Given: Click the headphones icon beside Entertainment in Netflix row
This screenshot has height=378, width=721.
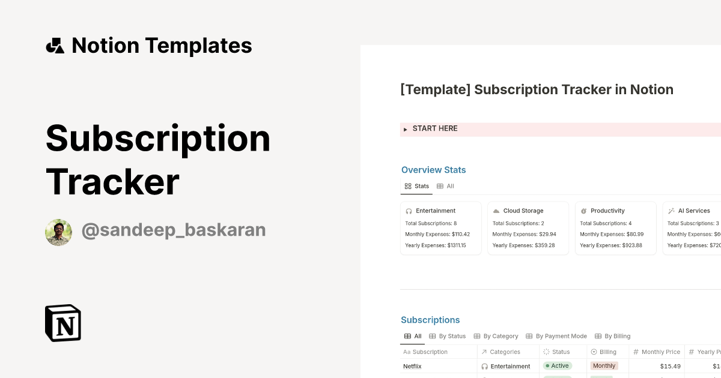Looking at the screenshot, I should pyautogui.click(x=484, y=366).
